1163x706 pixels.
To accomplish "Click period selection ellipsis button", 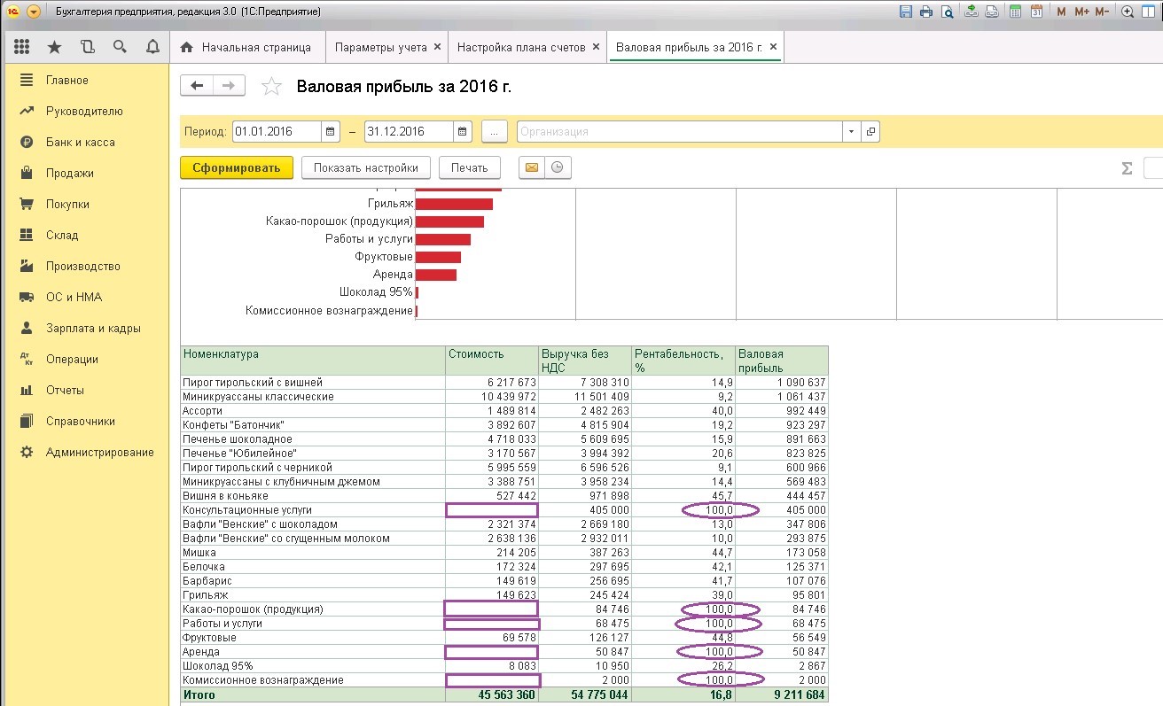I will [x=495, y=131].
